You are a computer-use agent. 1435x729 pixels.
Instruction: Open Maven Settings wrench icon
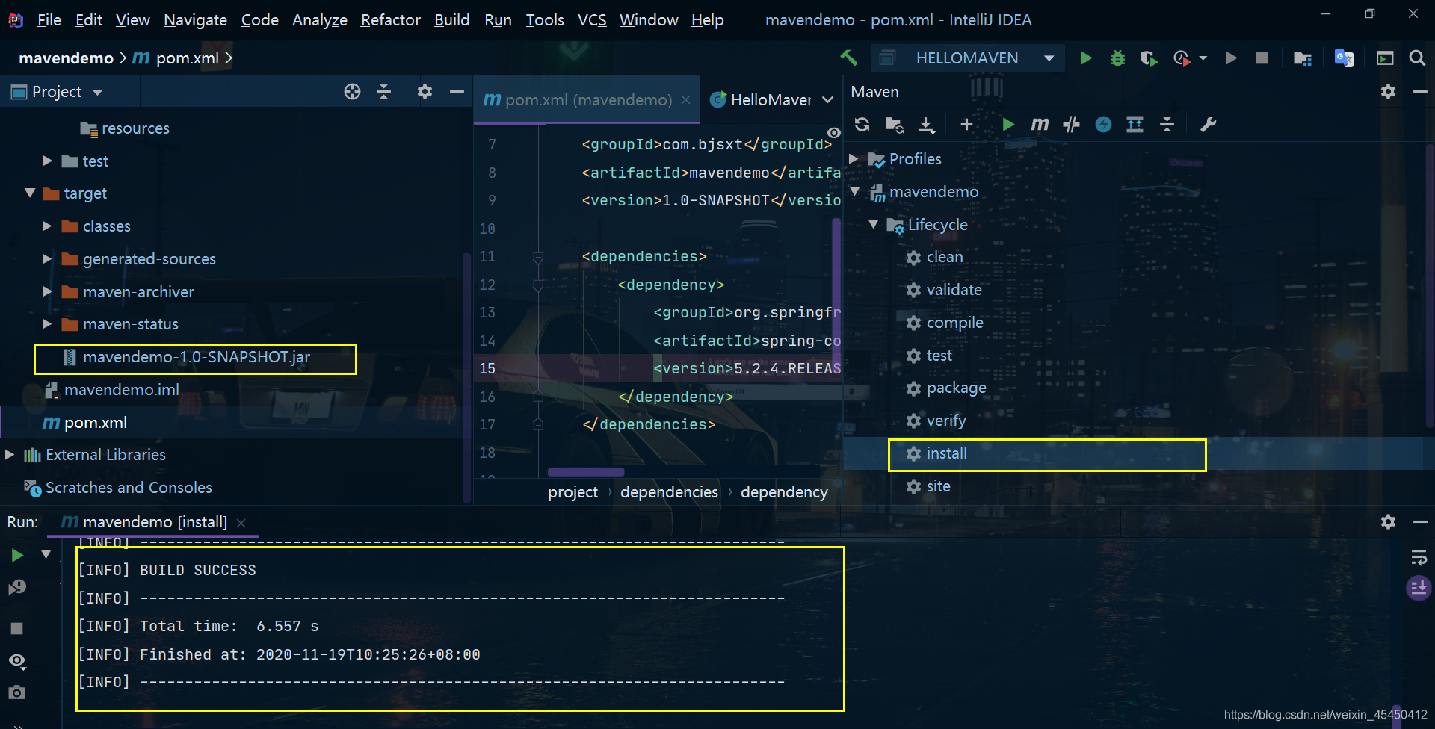pyautogui.click(x=1208, y=125)
